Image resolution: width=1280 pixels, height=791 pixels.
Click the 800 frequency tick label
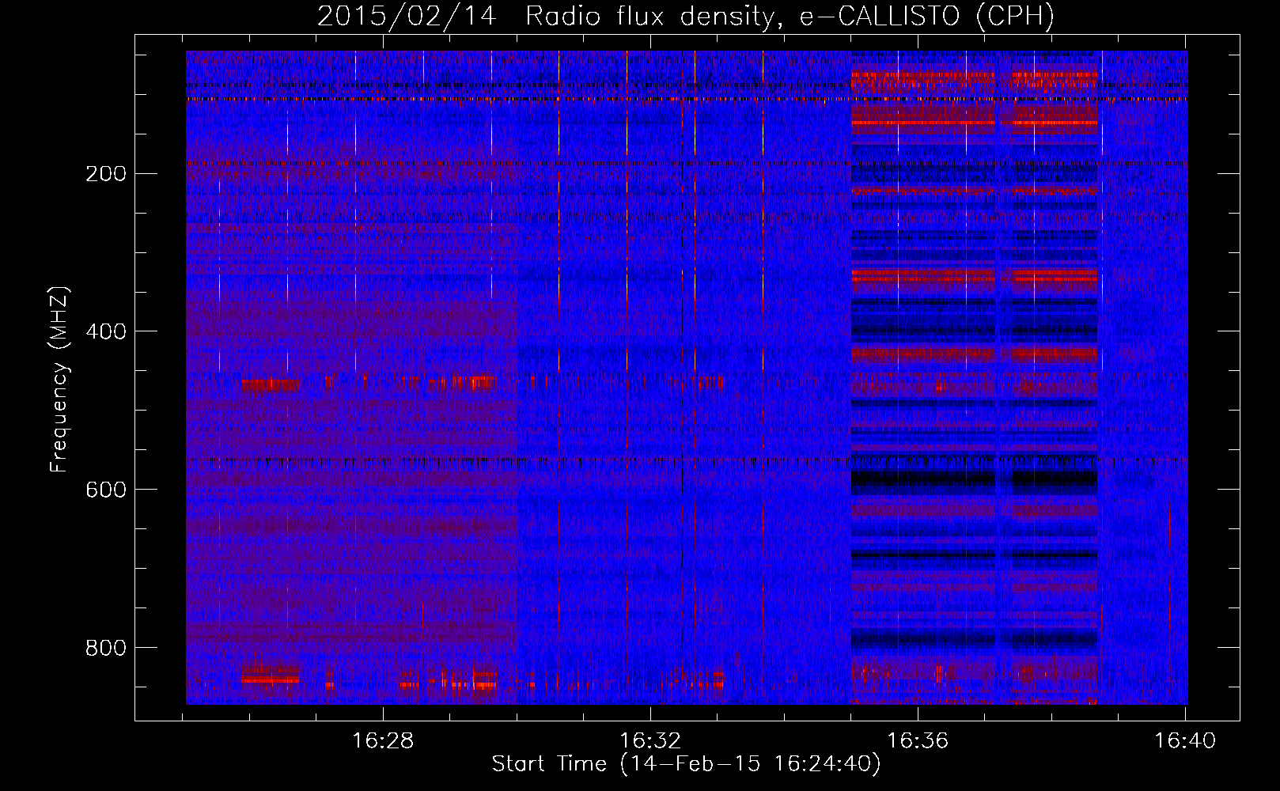click(106, 648)
